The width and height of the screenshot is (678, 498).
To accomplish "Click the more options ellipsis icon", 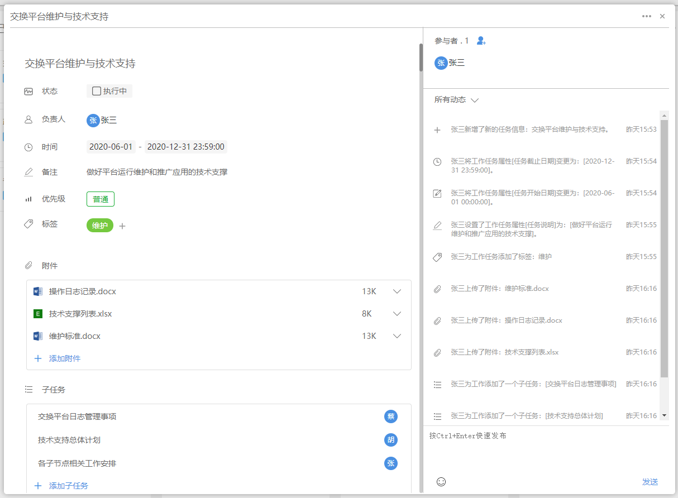I will click(647, 16).
